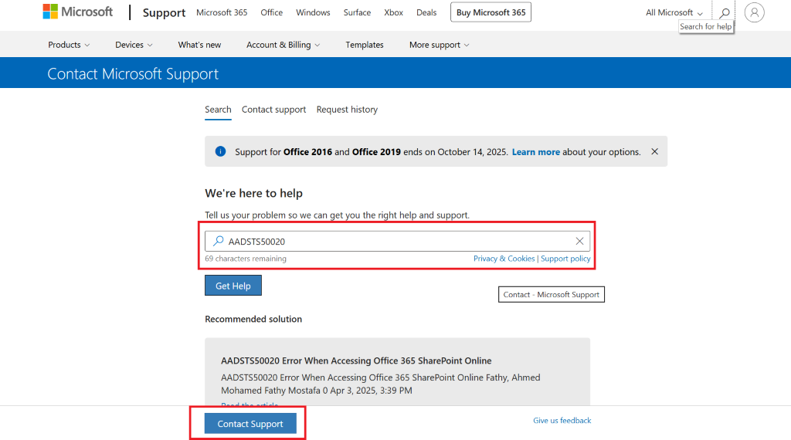Open What's new page
This screenshot has height=440, width=791.
click(x=199, y=45)
